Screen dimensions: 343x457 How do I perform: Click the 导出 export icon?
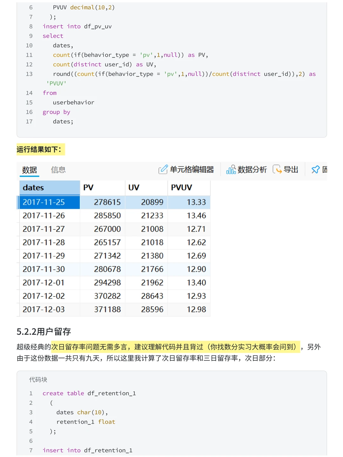277,169
